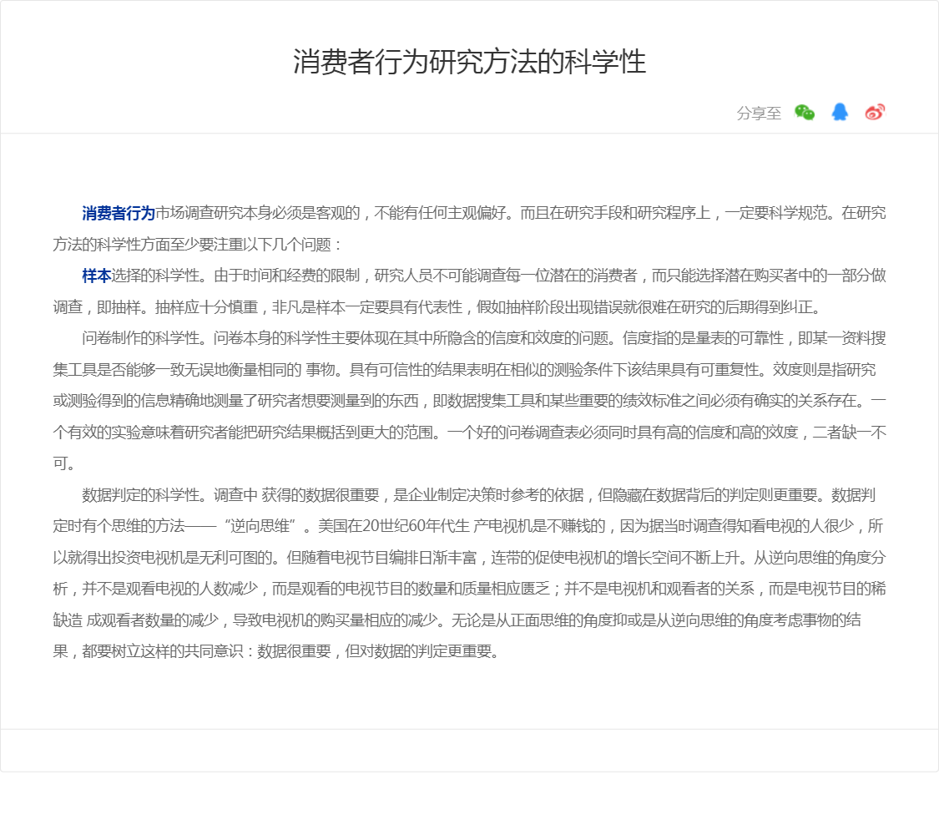Open the 消费者行为 hyperlink
The width and height of the screenshot is (939, 835).
[x=119, y=213]
